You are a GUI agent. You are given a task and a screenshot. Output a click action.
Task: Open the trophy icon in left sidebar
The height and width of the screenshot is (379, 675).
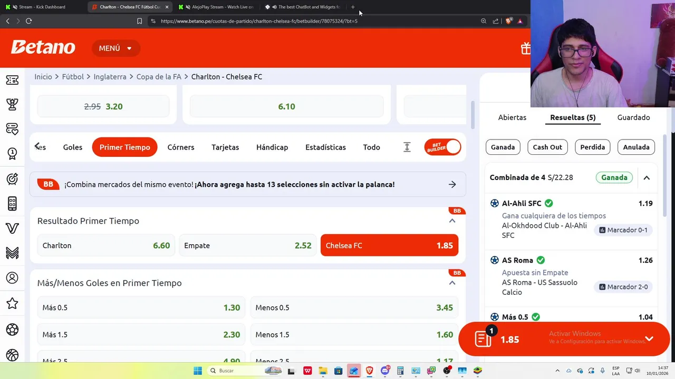pos(12,104)
